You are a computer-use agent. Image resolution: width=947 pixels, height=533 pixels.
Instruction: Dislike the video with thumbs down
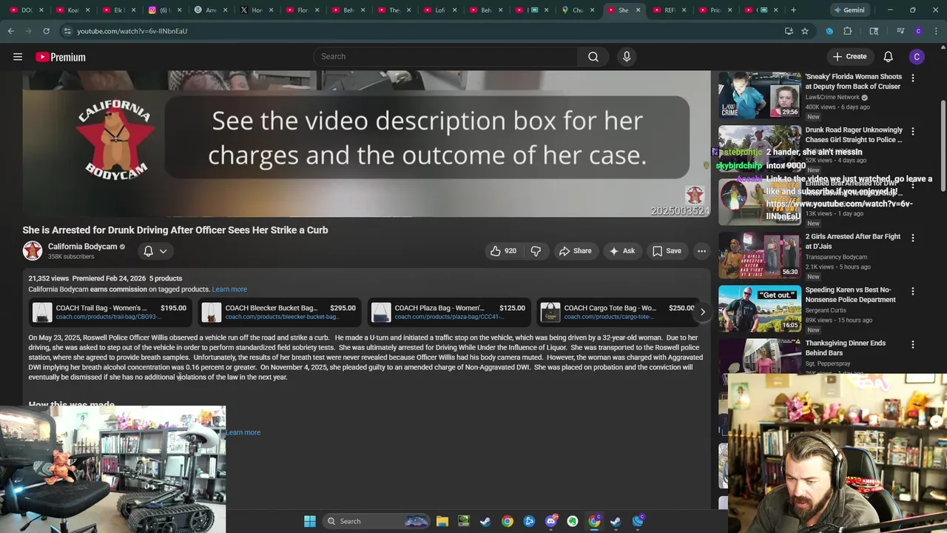[536, 251]
